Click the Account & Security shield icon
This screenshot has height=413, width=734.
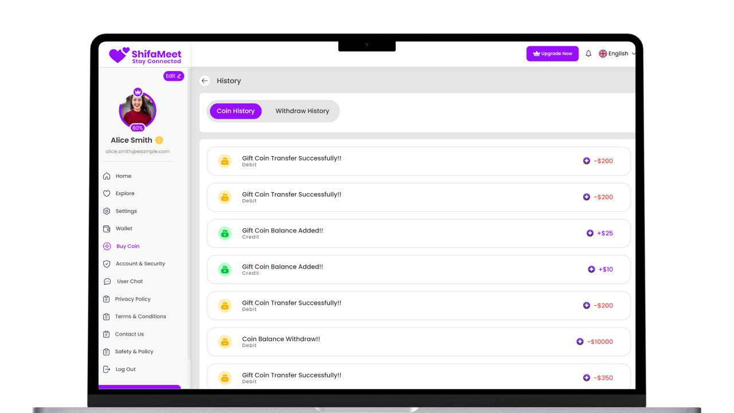point(107,264)
